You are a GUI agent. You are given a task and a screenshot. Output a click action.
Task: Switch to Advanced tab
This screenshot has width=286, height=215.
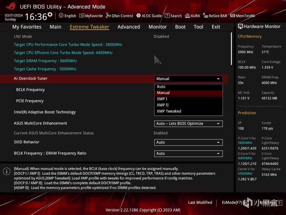point(129,27)
